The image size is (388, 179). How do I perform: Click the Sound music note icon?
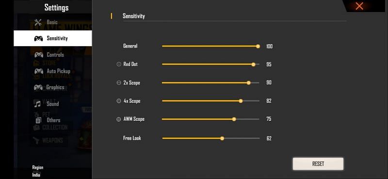point(37,104)
